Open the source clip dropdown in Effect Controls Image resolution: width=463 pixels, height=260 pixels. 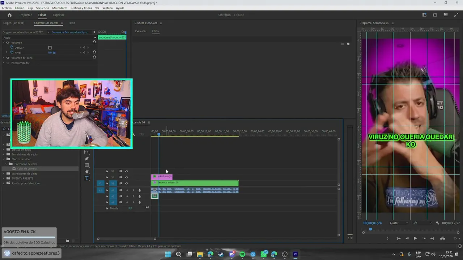click(x=48, y=32)
